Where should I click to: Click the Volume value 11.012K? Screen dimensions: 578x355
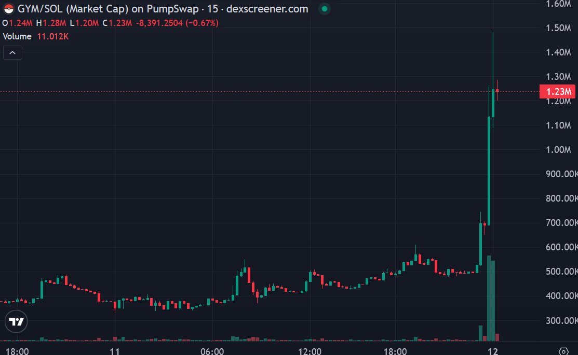pos(53,36)
